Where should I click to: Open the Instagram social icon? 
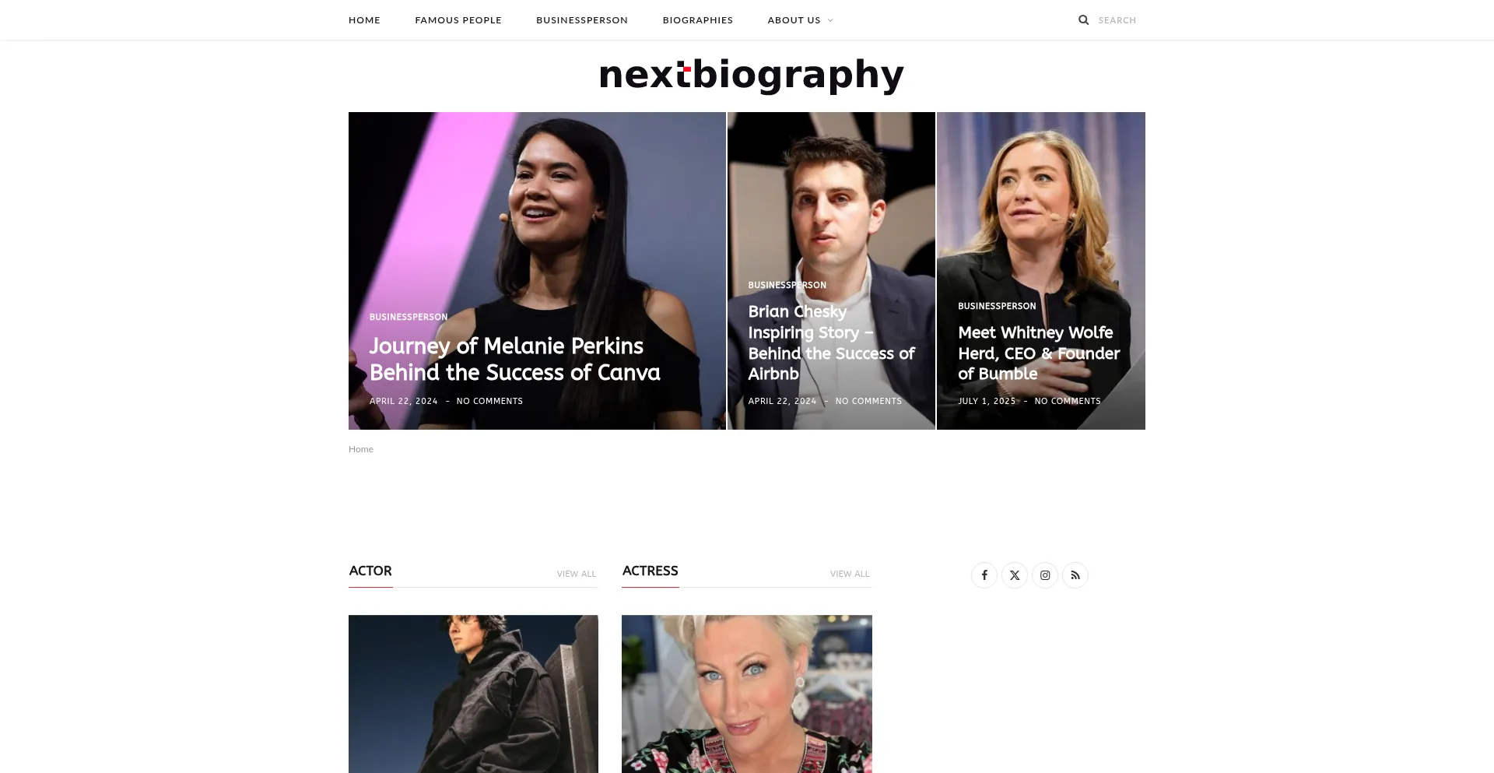(x=1045, y=575)
